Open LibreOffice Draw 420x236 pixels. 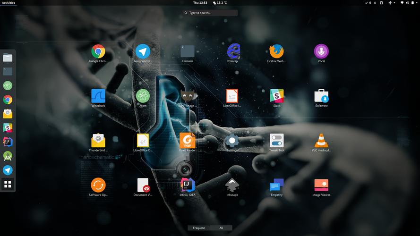coord(143,143)
